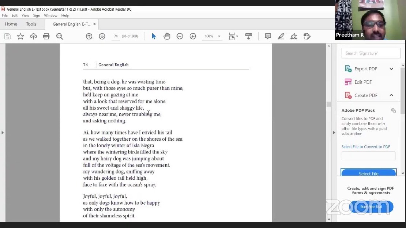Click the page number field showing 74
The image size is (406, 228).
116,36
